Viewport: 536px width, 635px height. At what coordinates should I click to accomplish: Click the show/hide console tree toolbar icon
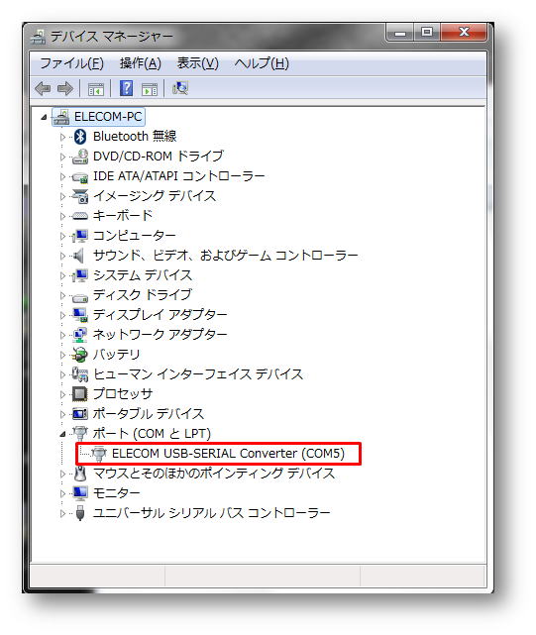(96, 89)
